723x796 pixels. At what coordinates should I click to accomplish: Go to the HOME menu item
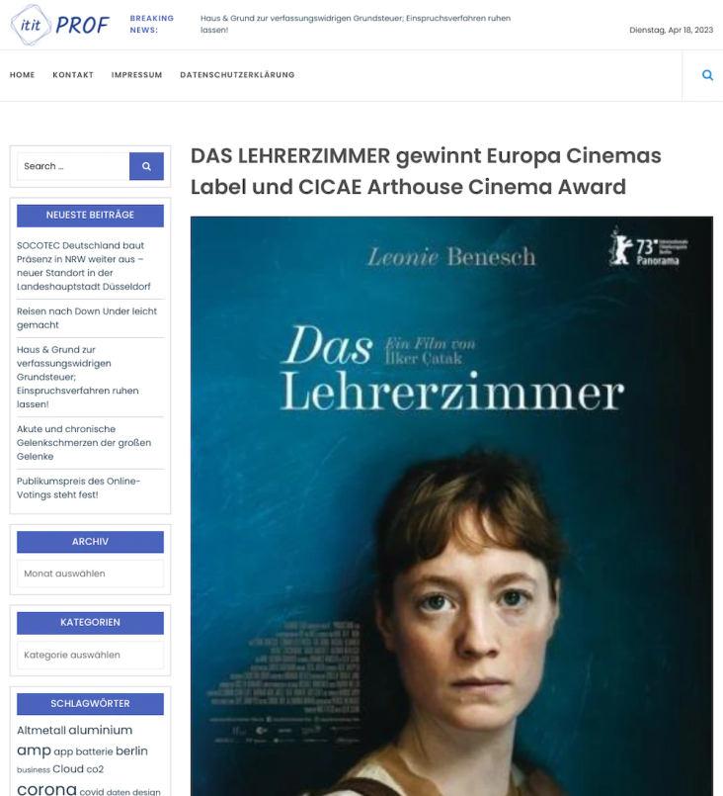click(23, 74)
